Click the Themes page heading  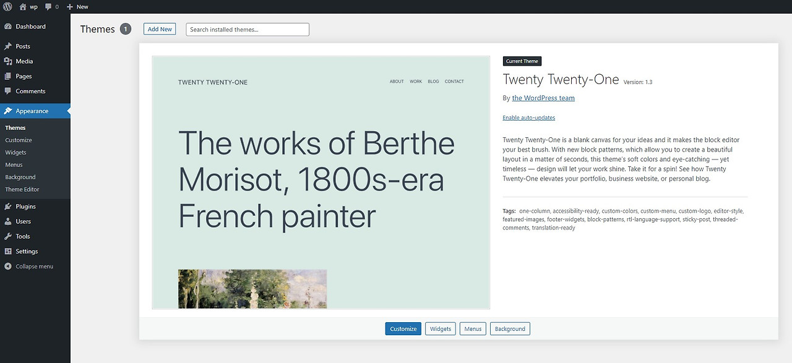[x=98, y=29]
